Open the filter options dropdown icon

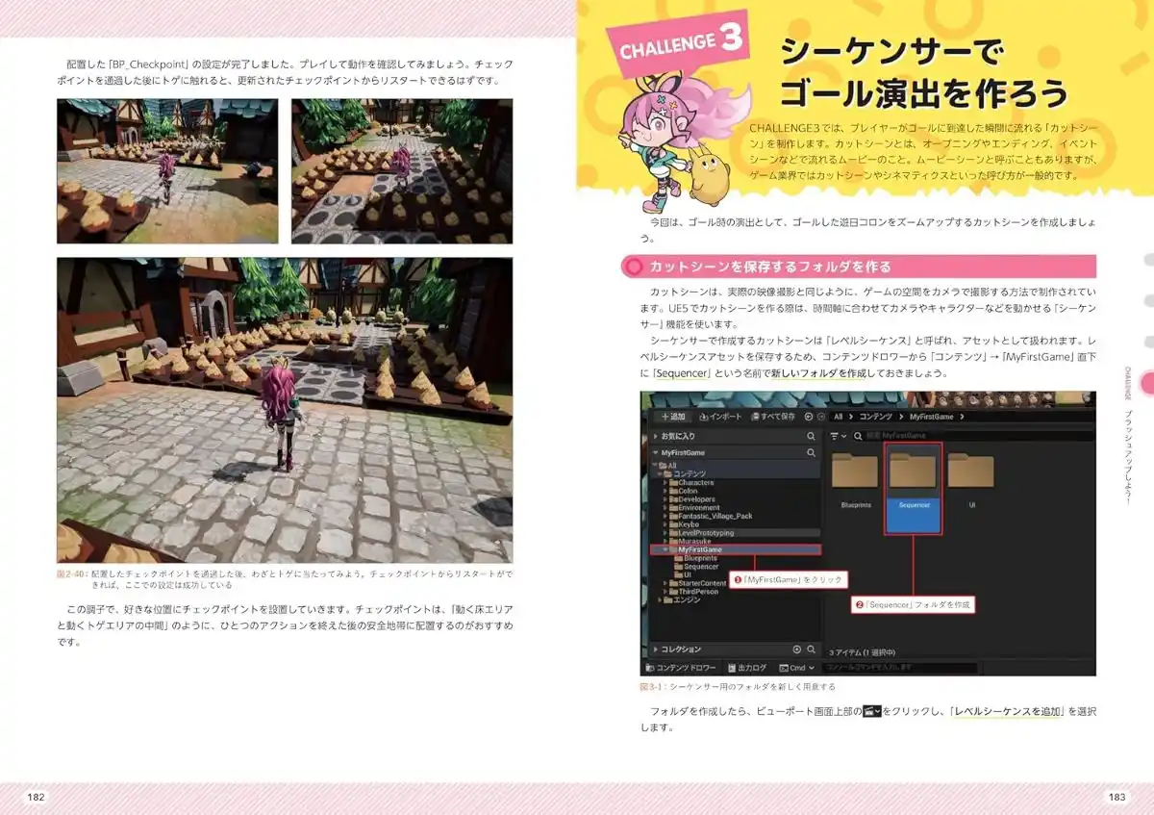840,435
